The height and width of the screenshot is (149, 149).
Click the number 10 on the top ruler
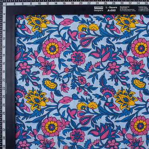click(39, 4)
